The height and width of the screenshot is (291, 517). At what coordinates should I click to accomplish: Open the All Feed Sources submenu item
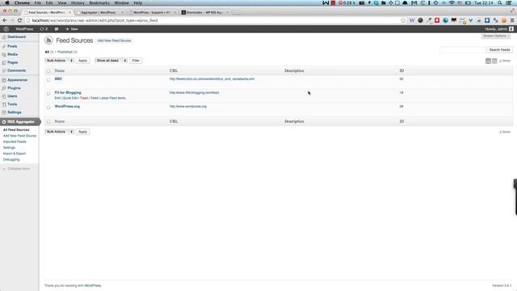16,129
